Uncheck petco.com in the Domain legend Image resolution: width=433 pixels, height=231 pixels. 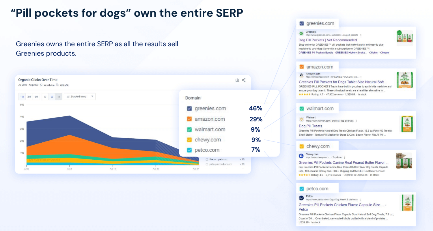pyautogui.click(x=189, y=150)
